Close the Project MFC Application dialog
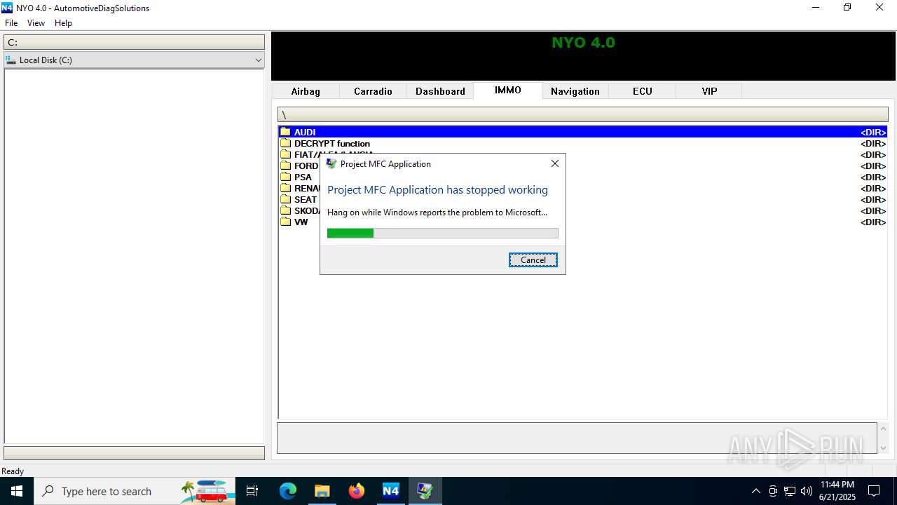897x505 pixels. [555, 163]
